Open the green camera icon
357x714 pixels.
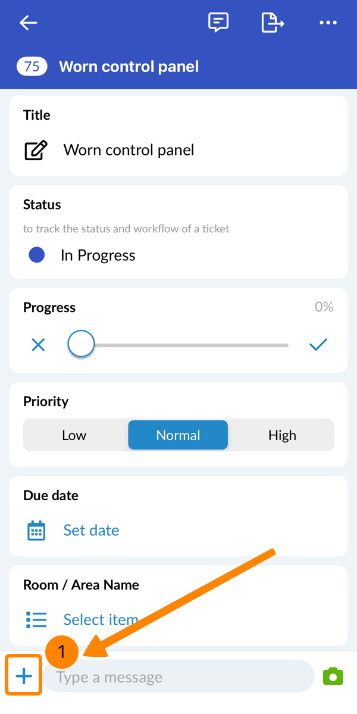[x=333, y=676]
